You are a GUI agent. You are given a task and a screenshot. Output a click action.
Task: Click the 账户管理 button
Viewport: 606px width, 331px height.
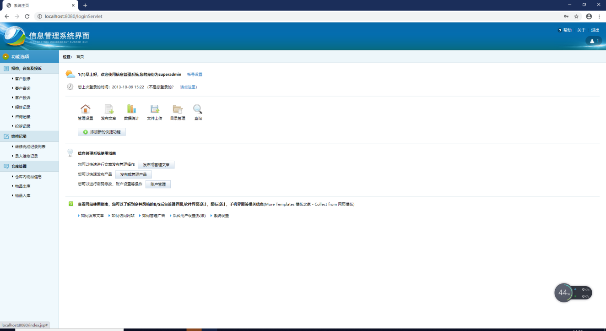coord(158,184)
